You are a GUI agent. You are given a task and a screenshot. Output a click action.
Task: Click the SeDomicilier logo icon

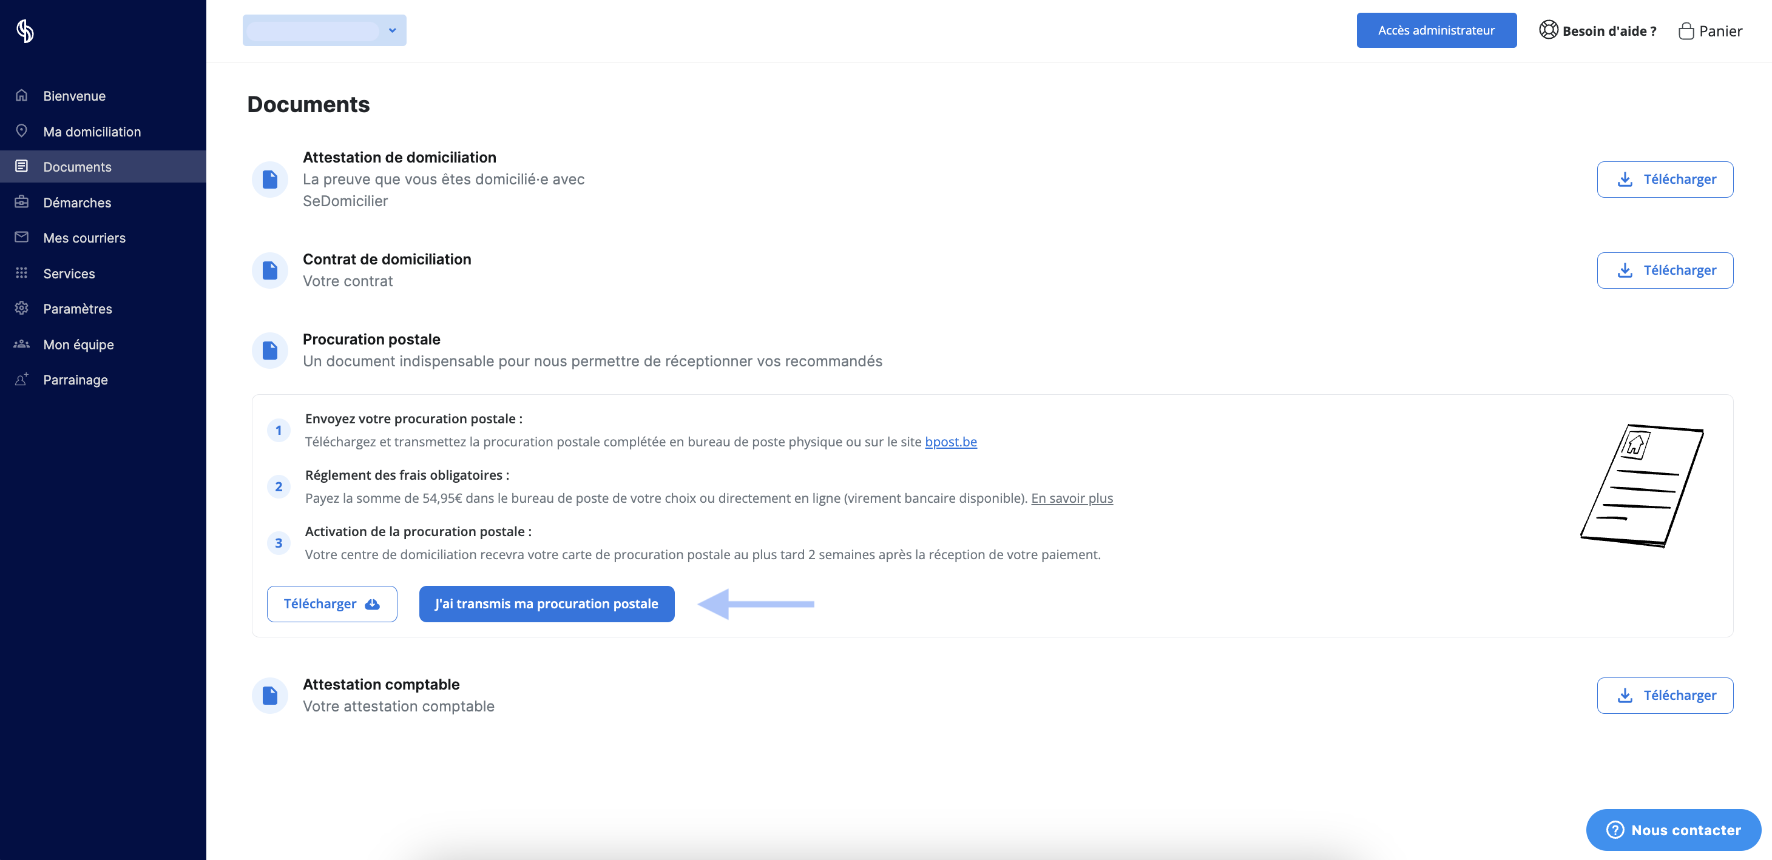(x=25, y=31)
